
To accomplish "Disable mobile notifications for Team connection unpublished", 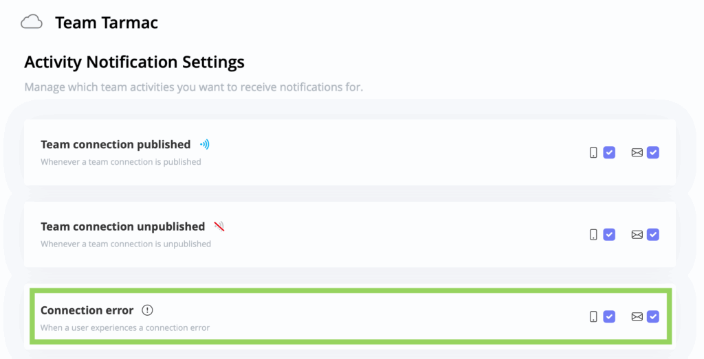I will [x=609, y=235].
